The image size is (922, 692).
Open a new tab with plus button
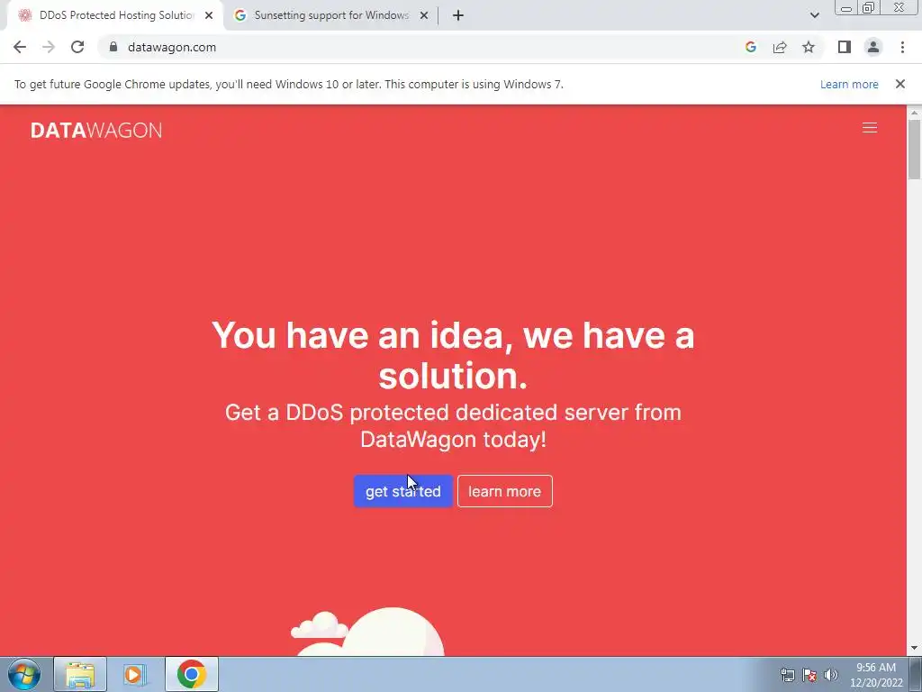tap(458, 15)
